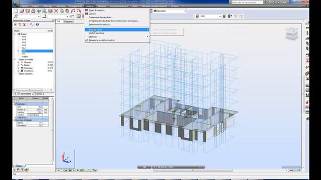Click the Save floppy disk icon
321x180 pixels.
click(28, 11)
